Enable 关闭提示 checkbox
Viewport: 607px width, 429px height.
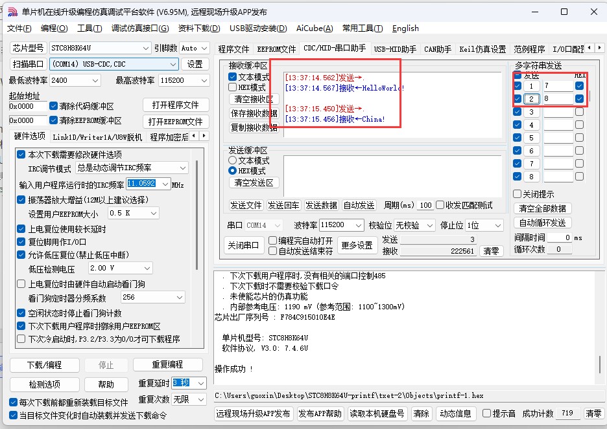pos(518,194)
